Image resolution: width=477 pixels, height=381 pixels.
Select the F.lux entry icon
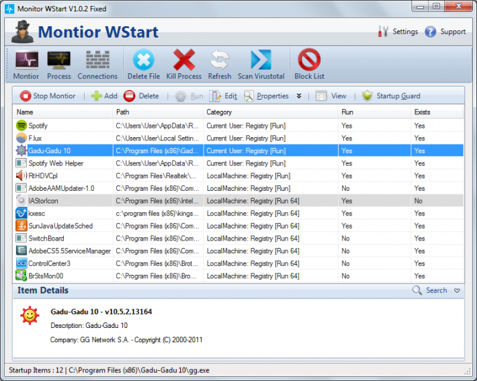coord(21,138)
